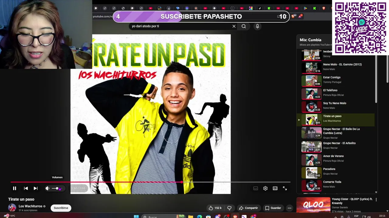Enter fullscreen mode
The height and width of the screenshot is (218, 389).
[x=285, y=188]
